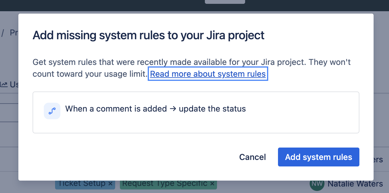
Task: Select the comment added update status rule
Action: (196, 112)
